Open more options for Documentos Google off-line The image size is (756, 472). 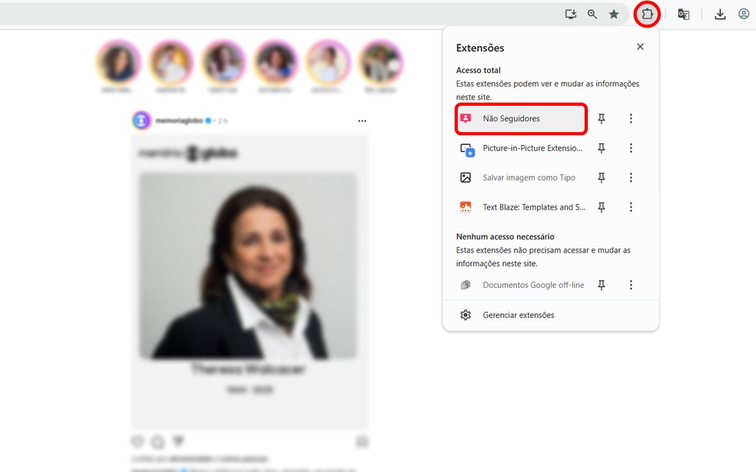631,286
